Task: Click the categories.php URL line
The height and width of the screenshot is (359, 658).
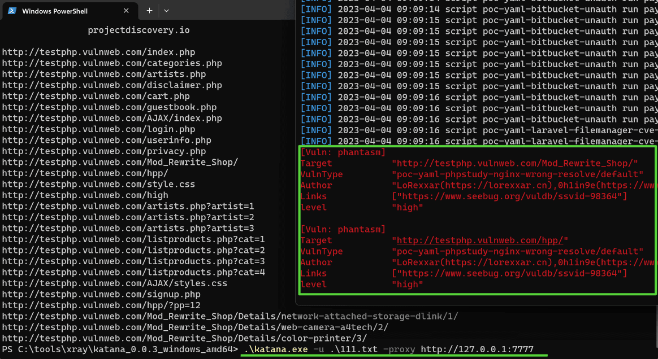Action: tap(112, 63)
